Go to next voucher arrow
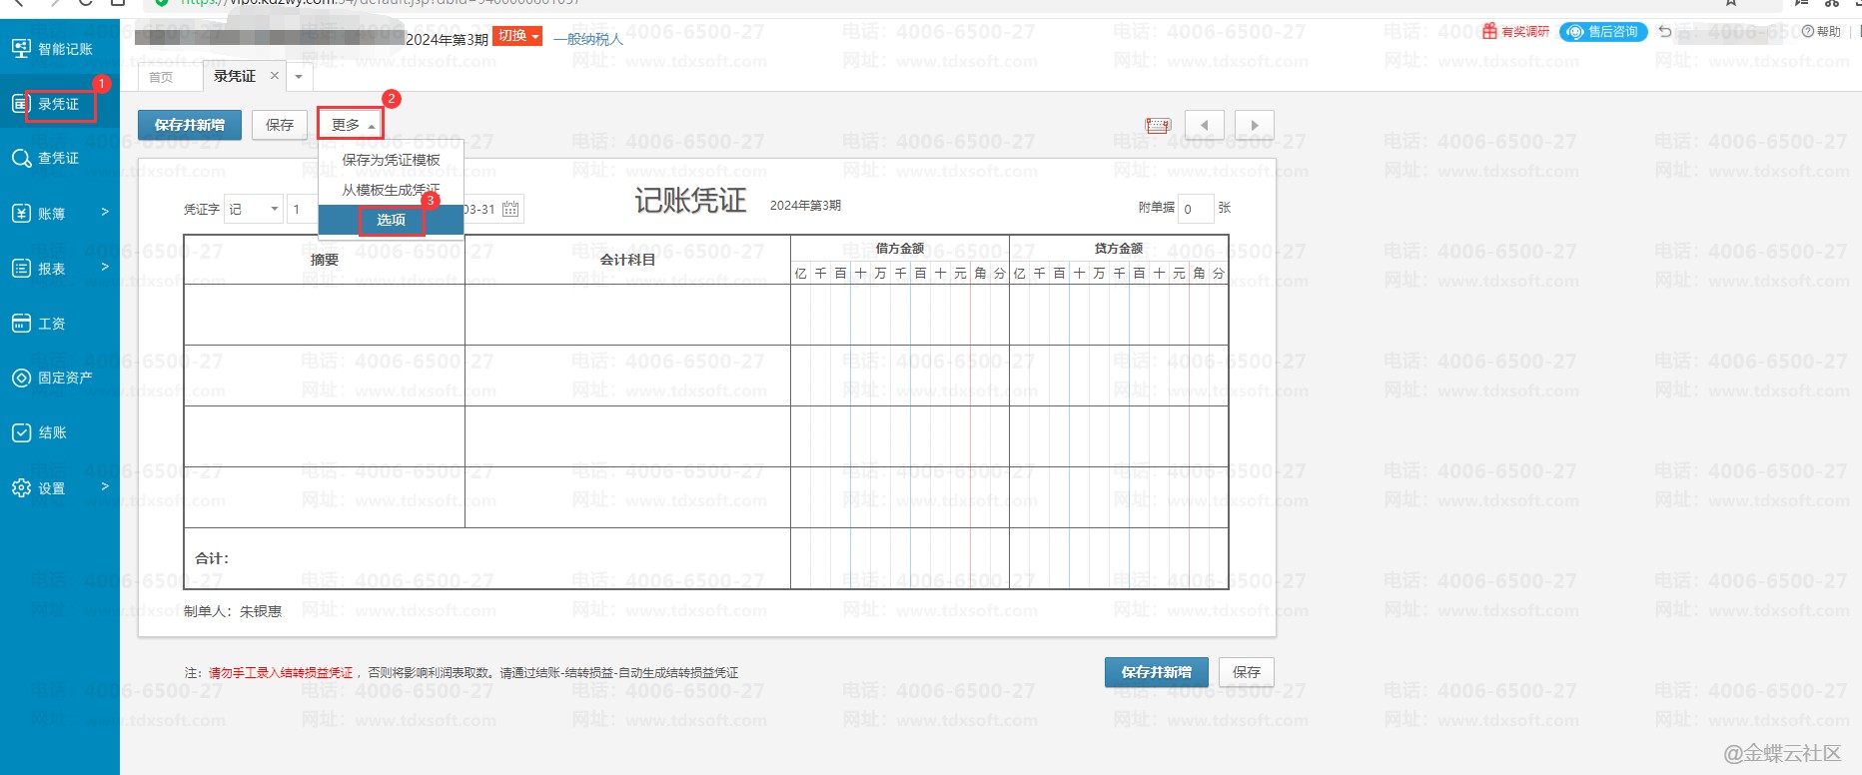Image resolution: width=1862 pixels, height=775 pixels. (x=1254, y=125)
